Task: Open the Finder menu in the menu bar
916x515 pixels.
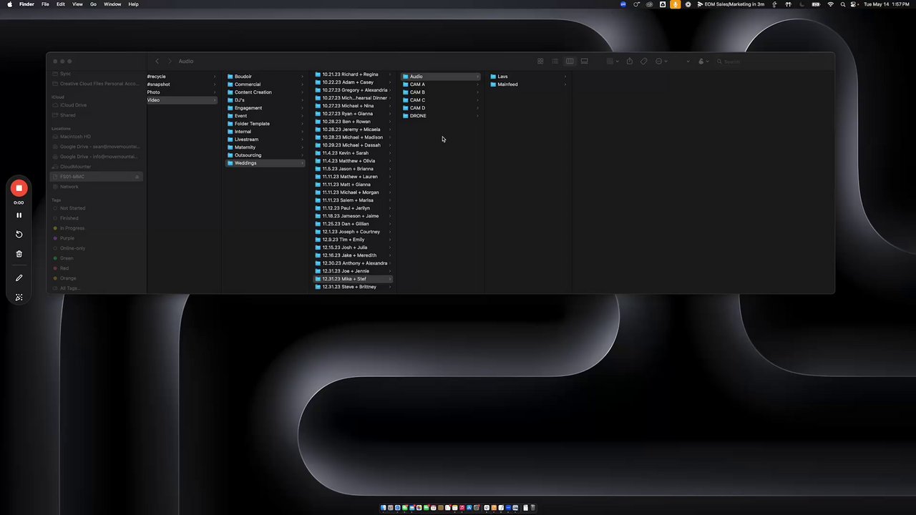Action: tap(26, 4)
